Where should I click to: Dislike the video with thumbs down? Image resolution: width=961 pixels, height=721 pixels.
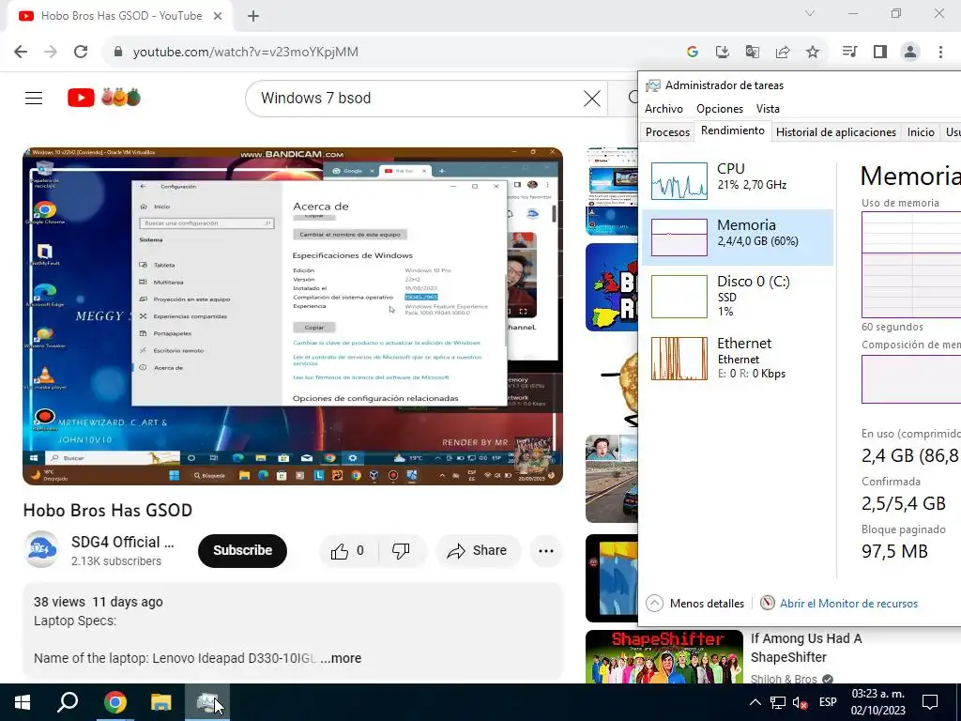point(402,550)
